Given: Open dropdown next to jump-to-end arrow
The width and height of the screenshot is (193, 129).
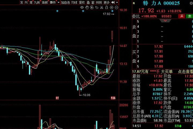Looking at the screenshot, I should (117, 2).
